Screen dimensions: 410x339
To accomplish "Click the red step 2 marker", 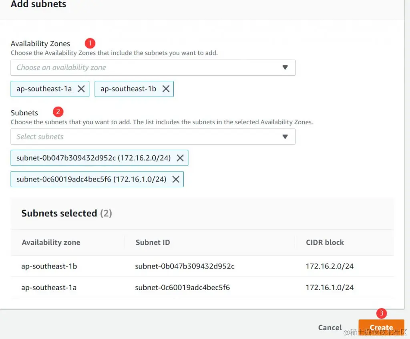I will (x=58, y=112).
